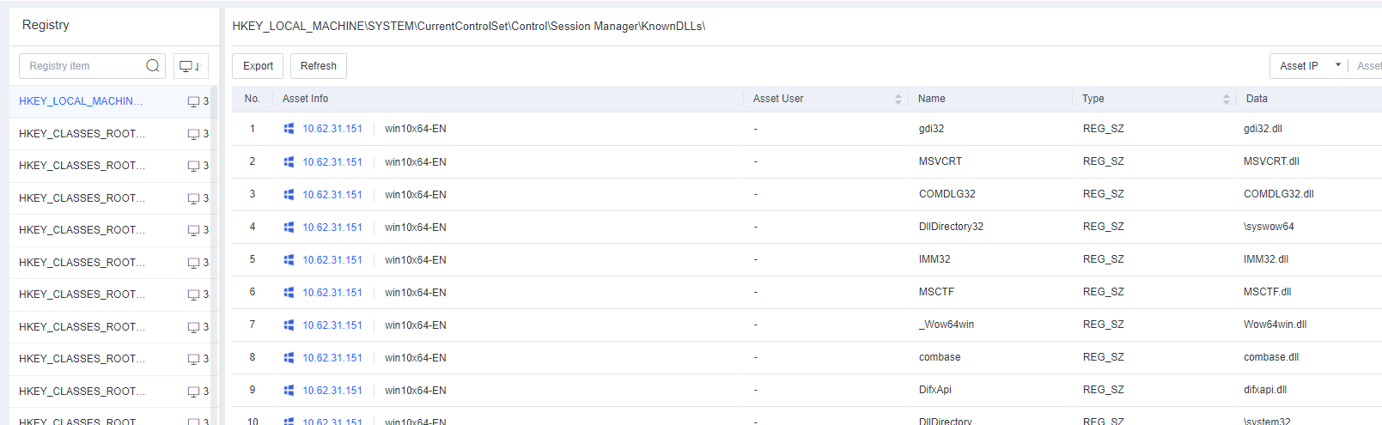The image size is (1382, 425).
Task: Open the IP link in the DllDirectory32 row
Action: (332, 228)
